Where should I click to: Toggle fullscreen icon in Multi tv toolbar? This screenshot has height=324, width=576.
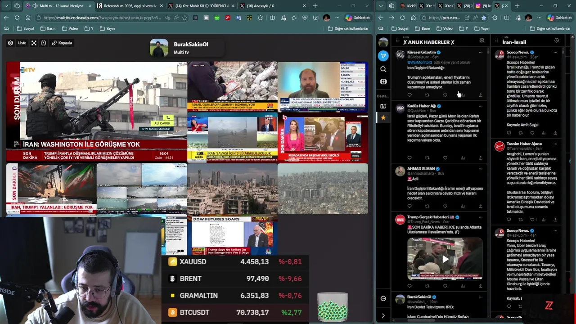click(34, 43)
